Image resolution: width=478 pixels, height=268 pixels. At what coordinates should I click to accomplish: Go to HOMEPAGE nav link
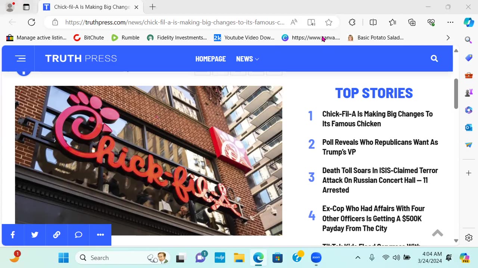click(211, 59)
